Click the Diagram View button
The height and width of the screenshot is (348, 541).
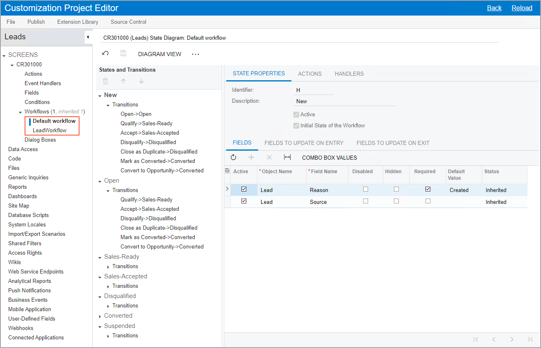[159, 54]
